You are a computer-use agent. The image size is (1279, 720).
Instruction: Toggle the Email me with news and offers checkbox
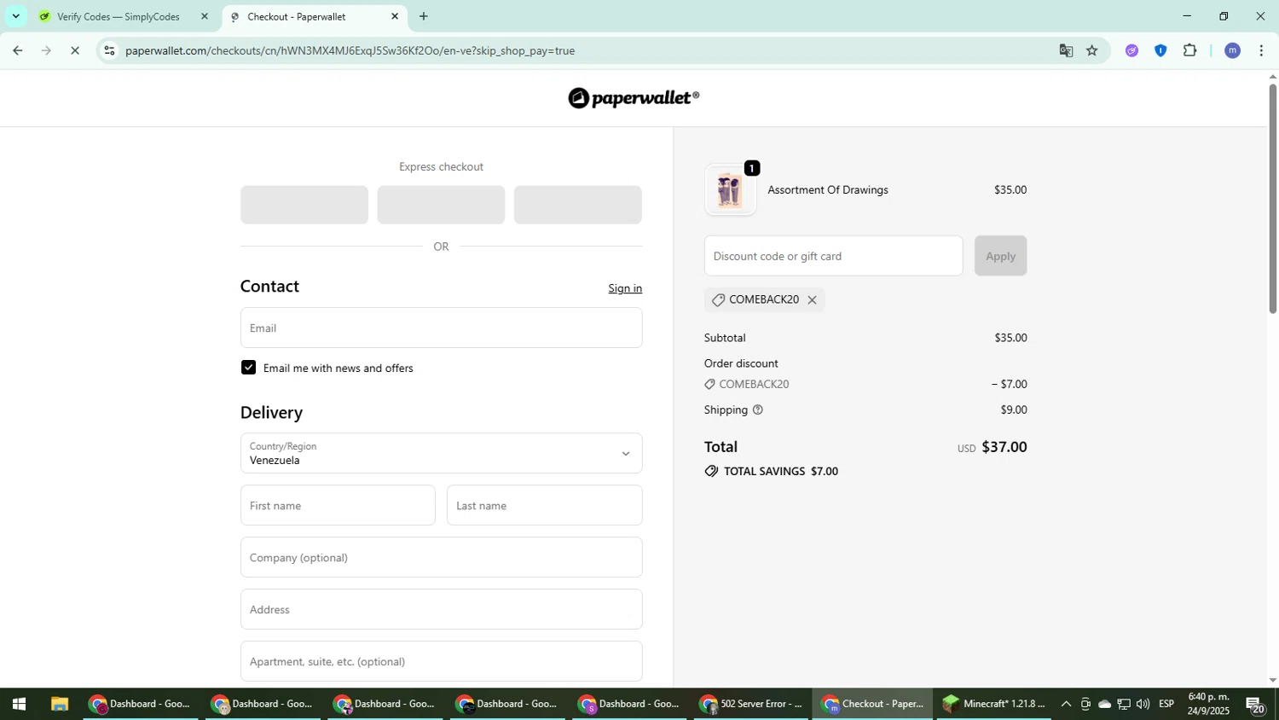pyautogui.click(x=248, y=368)
